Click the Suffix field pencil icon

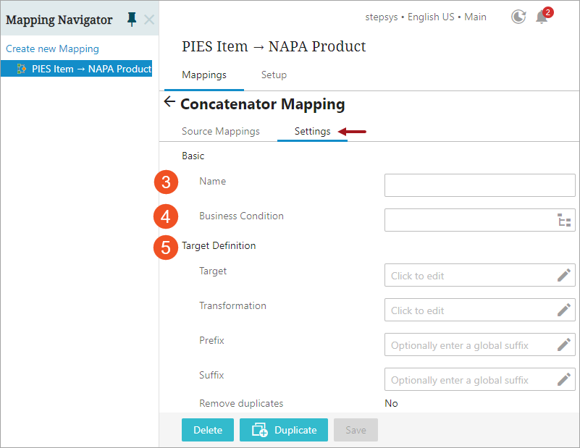[564, 379]
